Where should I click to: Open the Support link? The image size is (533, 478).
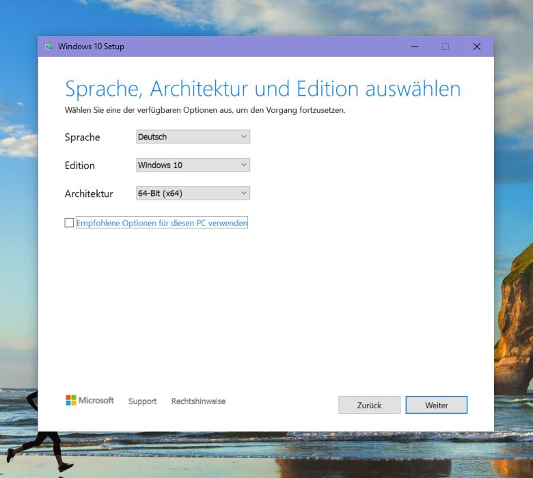click(x=142, y=401)
